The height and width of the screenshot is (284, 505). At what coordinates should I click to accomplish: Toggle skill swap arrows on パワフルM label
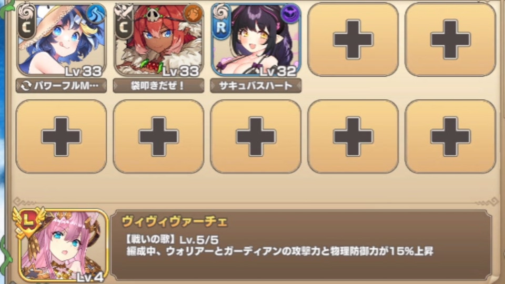[x=26, y=86]
